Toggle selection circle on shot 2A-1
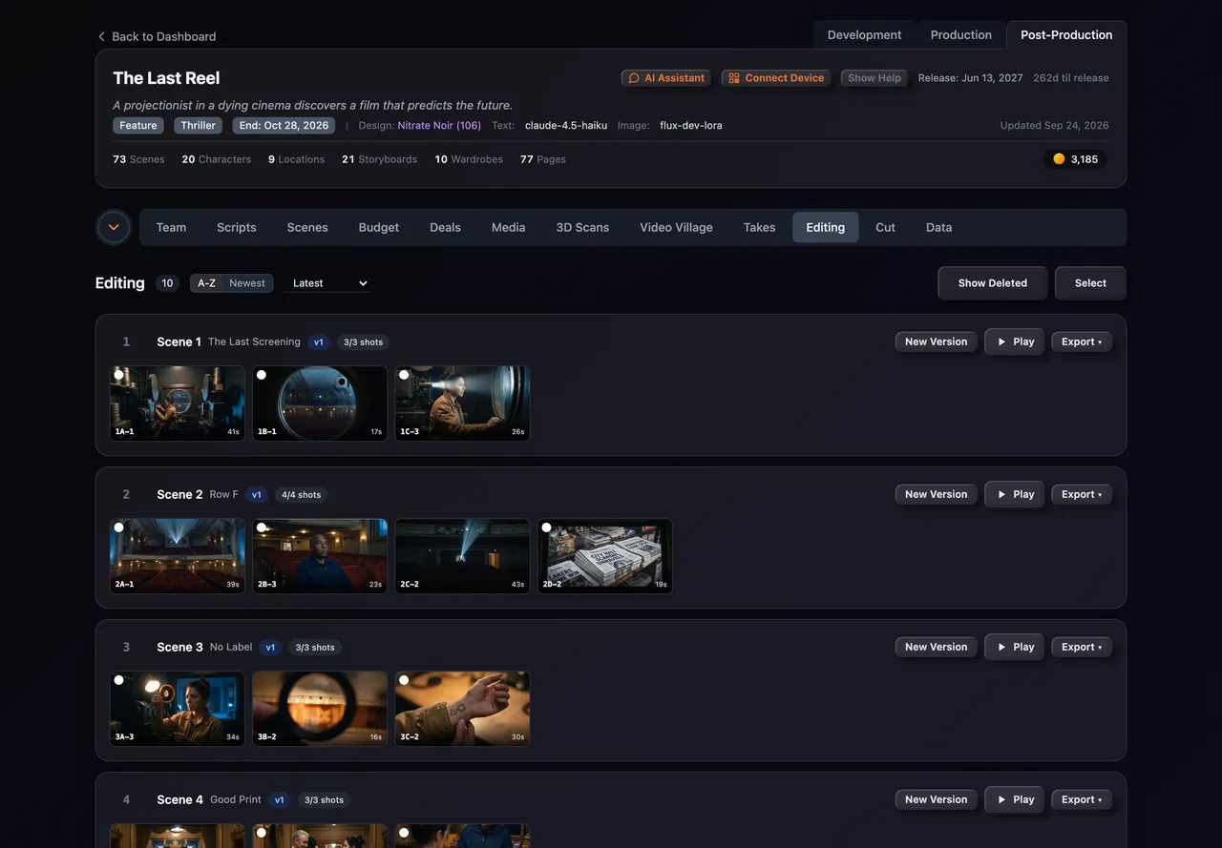1222x848 pixels. coord(119,527)
